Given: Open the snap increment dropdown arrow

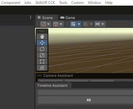Looking at the screenshot, I should (103, 24).
